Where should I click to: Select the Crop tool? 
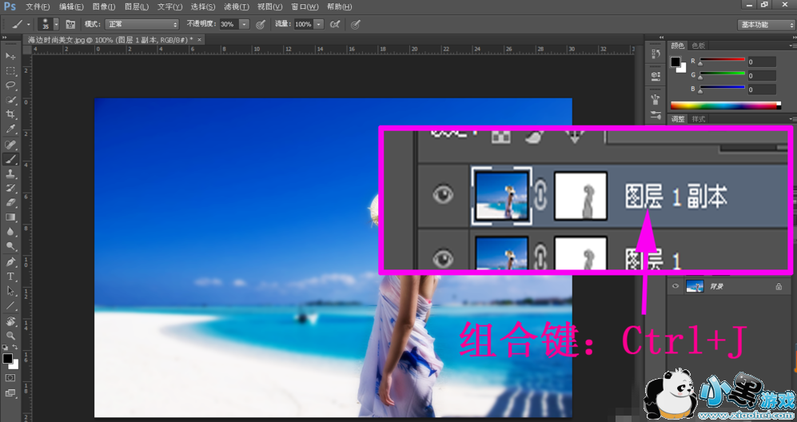tap(10, 114)
